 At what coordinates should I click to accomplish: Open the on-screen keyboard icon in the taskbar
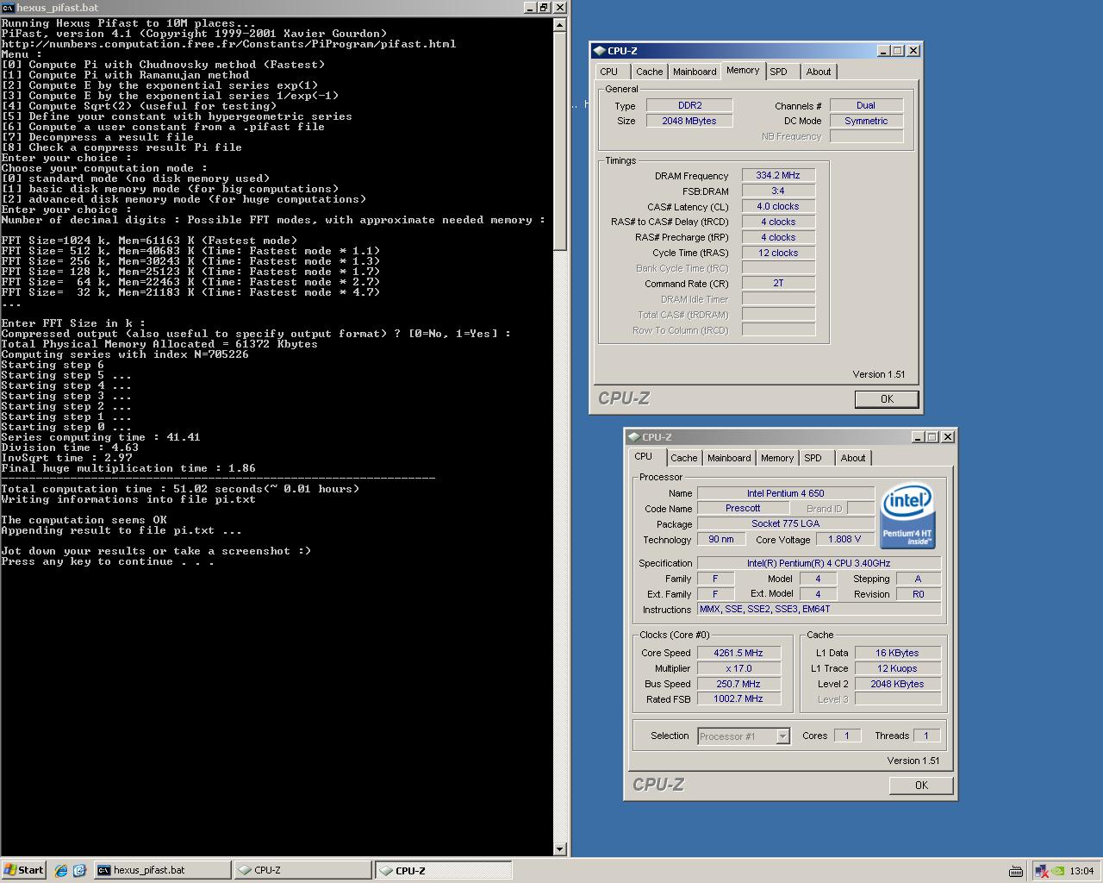(x=1016, y=871)
